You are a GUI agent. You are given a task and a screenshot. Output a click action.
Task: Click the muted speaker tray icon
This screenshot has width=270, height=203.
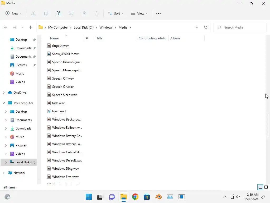[x=238, y=197]
